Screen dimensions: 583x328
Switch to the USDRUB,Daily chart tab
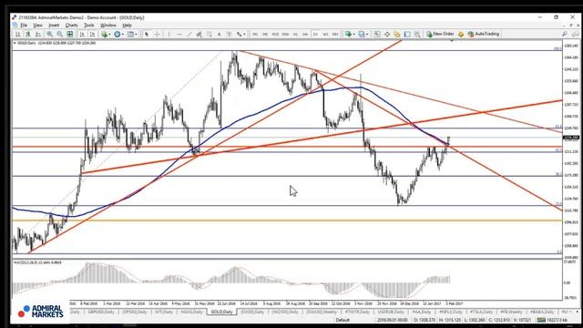[391, 312]
